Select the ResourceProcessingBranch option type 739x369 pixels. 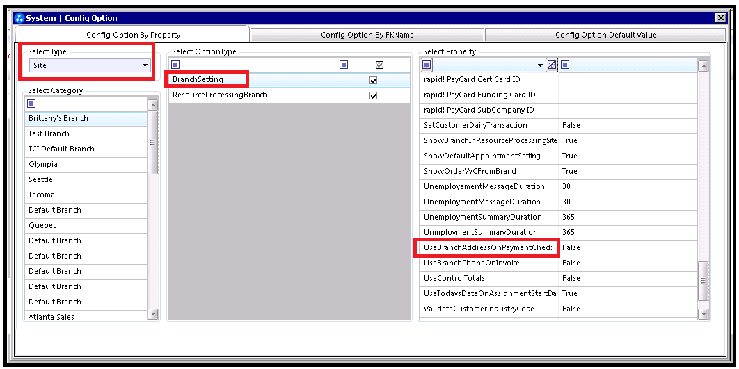click(x=219, y=95)
